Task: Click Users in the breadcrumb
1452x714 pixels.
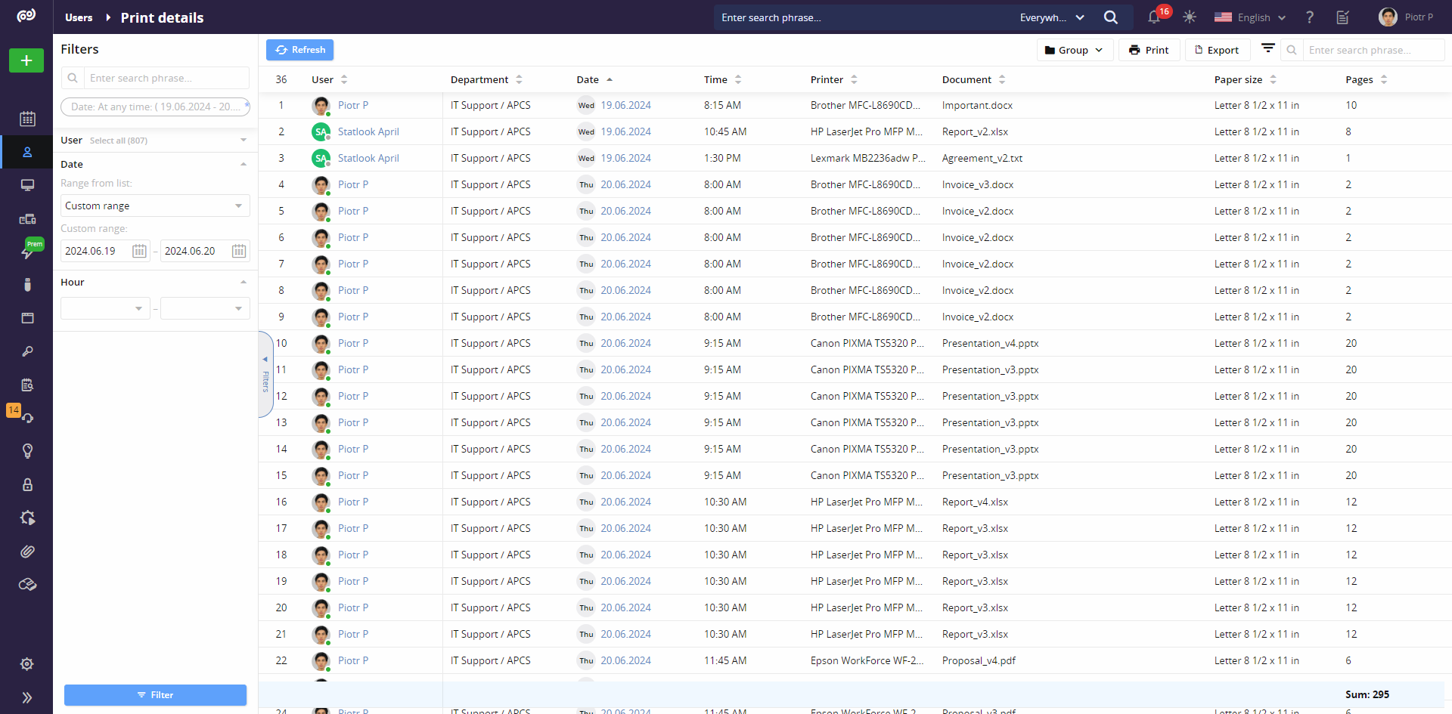Action: coord(79,17)
